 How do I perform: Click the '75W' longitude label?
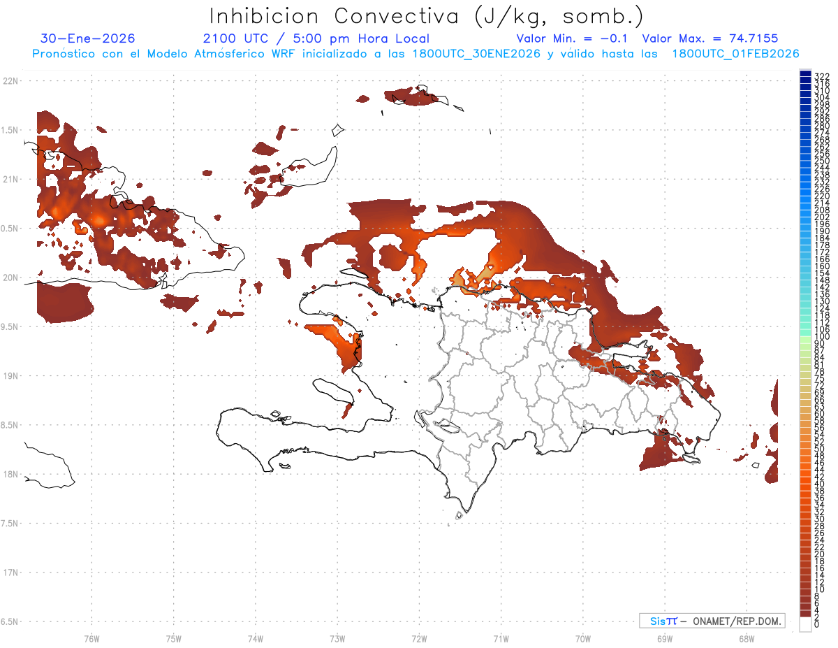[x=173, y=639]
